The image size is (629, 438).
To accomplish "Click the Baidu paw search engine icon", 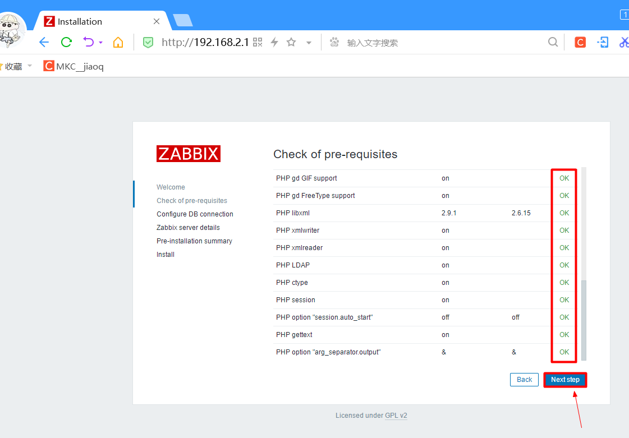I will coord(334,42).
